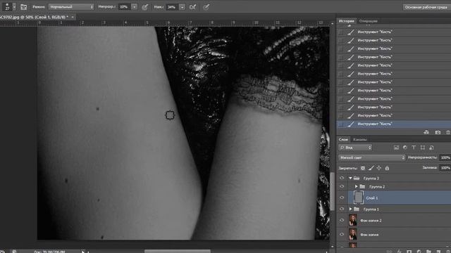The image size is (451, 253).
Task: Create new adjustment layer icon
Action: pos(419,251)
